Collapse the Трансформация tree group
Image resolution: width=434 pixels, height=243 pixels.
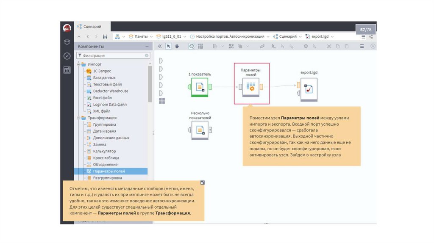point(78,118)
